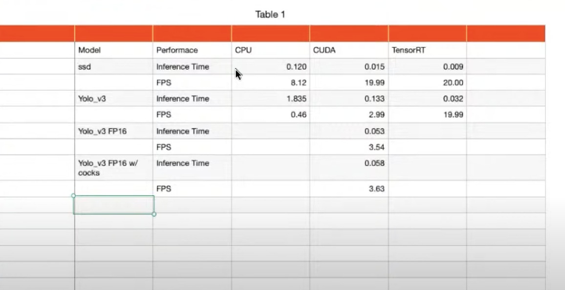
Task: Select the CPU FPS value 0.46
Action: pos(298,115)
